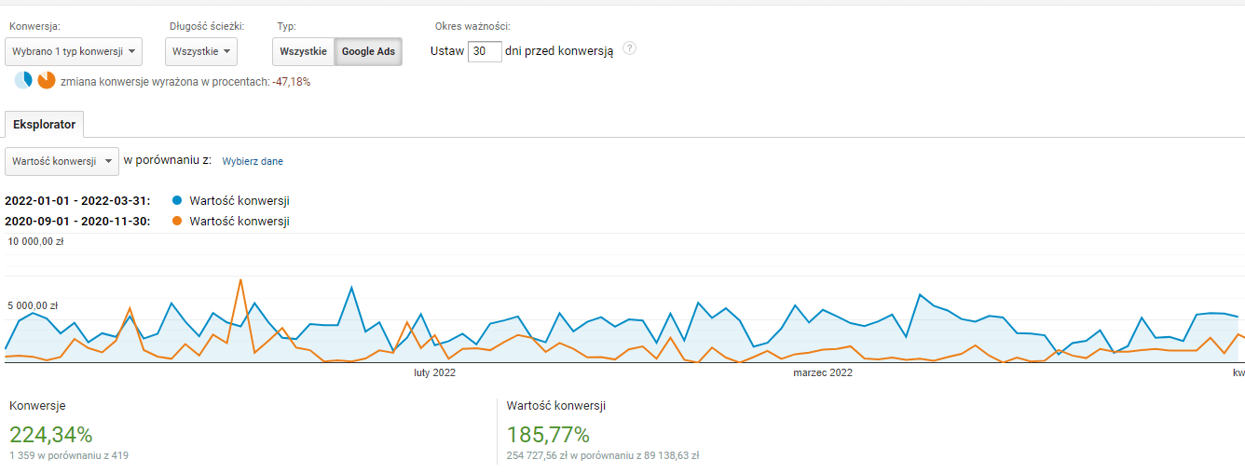Click the 'marzec 2022' axis label
The image size is (1245, 473).
point(822,373)
